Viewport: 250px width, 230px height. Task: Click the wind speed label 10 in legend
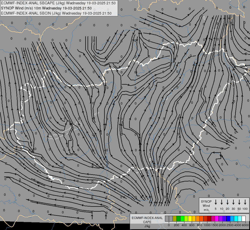(221, 209)
